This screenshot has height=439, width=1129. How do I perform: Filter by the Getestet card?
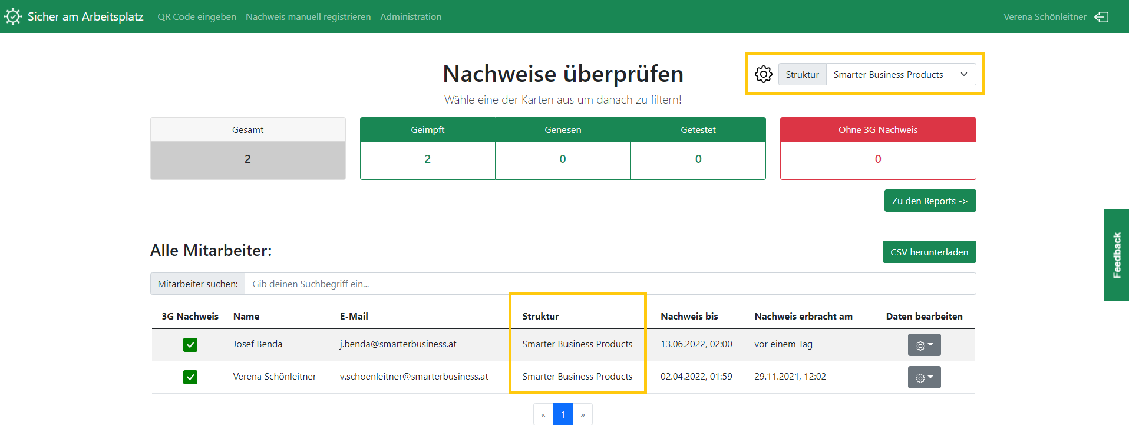tap(698, 148)
